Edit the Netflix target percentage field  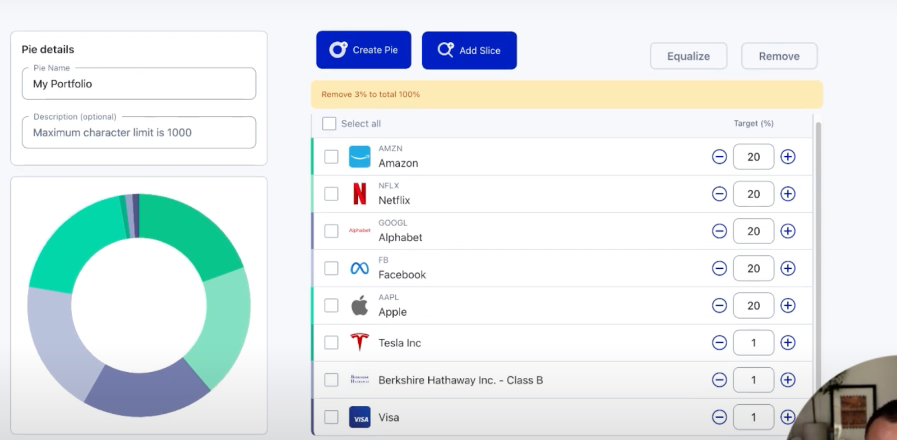click(753, 194)
